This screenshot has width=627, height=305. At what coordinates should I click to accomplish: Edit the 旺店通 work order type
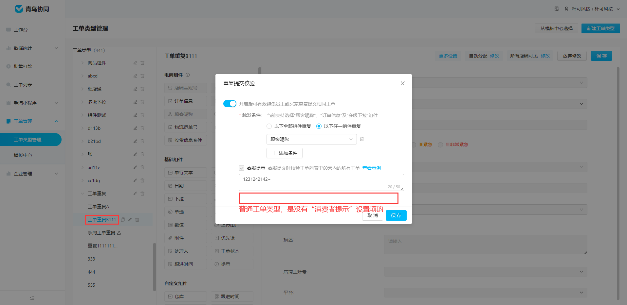(x=135, y=89)
